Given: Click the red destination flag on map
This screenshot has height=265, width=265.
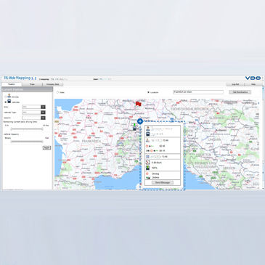Looking at the screenshot, I should [138, 104].
